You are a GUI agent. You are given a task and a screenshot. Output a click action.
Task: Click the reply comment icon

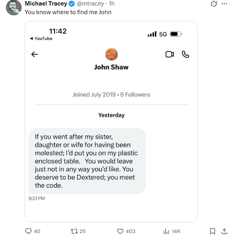(28, 231)
